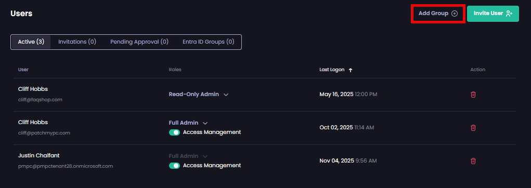Click email pmpc@pmpctenant28.onmicrosoft.com
531x188 pixels.
click(66, 166)
